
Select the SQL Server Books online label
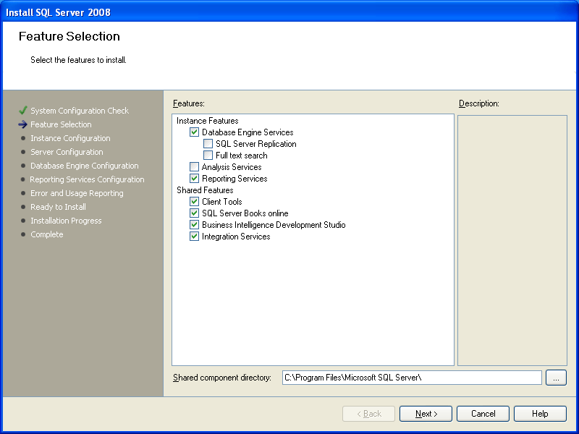tap(245, 213)
